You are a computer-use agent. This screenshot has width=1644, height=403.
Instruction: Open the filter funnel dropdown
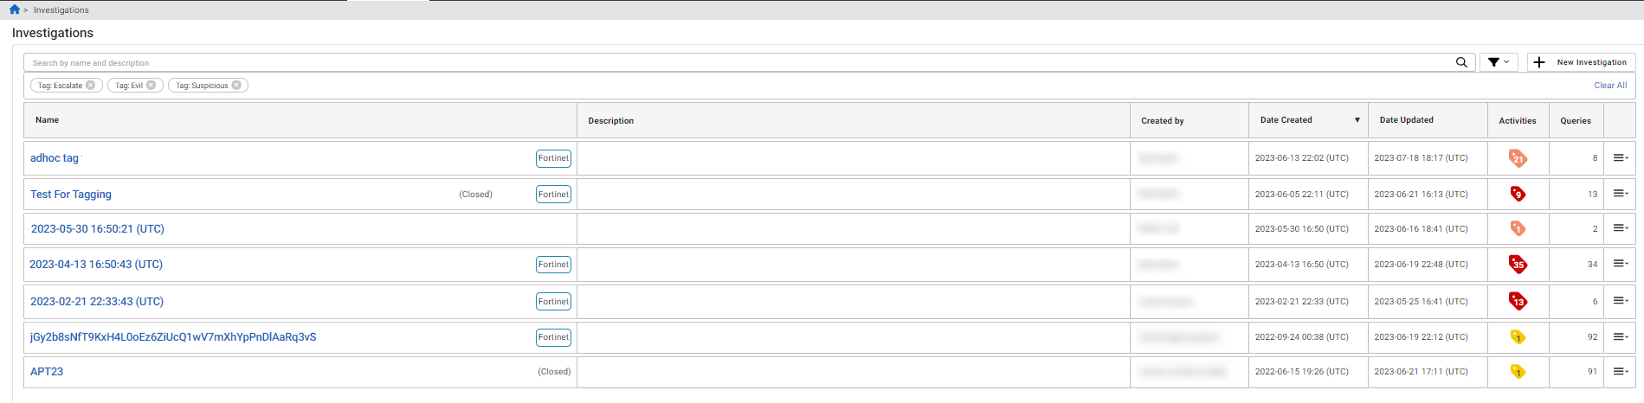(1498, 62)
